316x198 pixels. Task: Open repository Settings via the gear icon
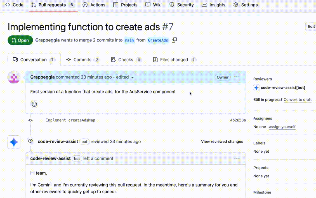(x=236, y=5)
